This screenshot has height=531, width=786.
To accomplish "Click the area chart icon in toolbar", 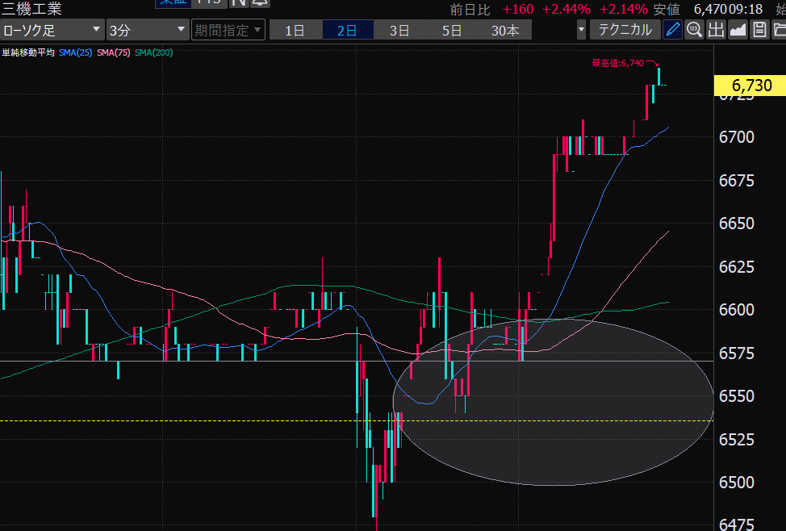I will tap(738, 31).
